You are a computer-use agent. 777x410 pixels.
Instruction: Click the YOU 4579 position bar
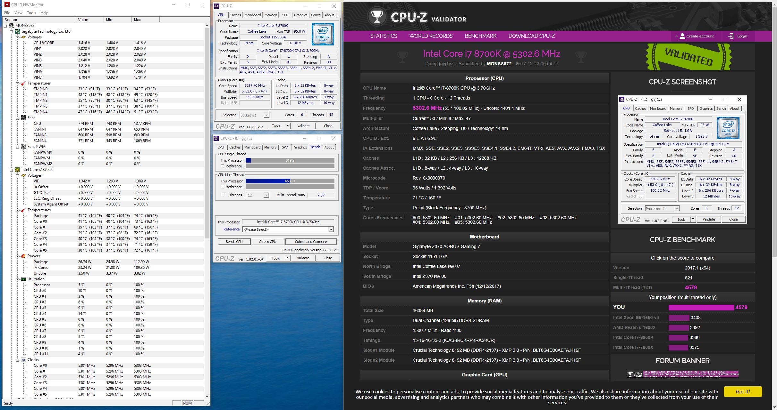coord(701,308)
